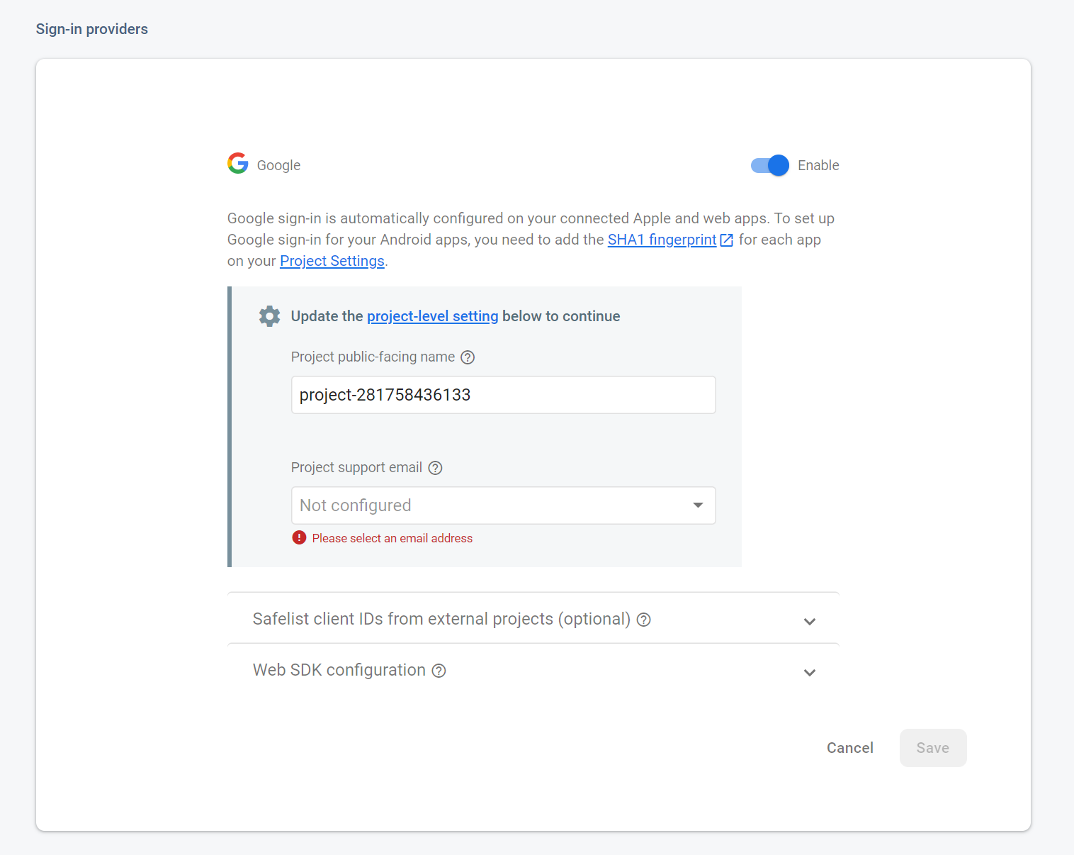Open the Project public-facing name help icon

pos(468,357)
